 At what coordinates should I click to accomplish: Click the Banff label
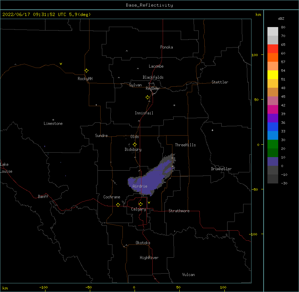[43, 197]
